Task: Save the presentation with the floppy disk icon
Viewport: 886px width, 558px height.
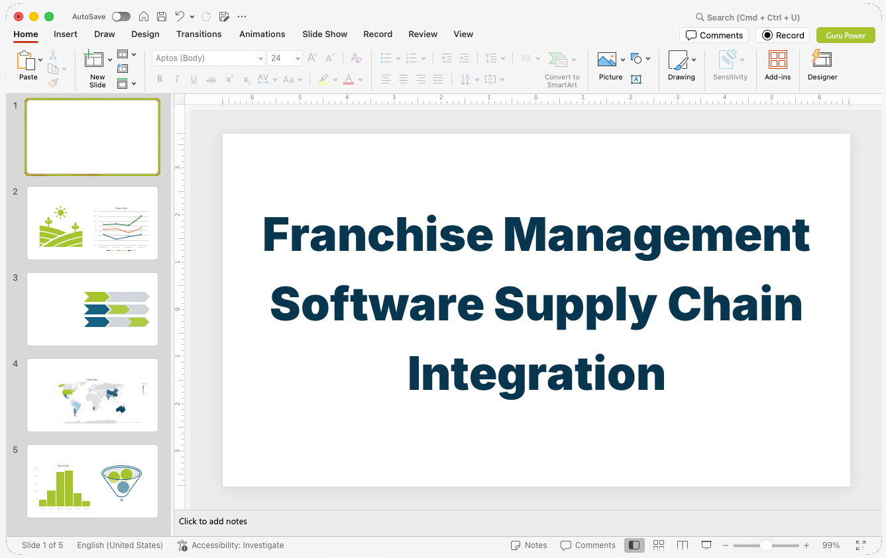Action: pyautogui.click(x=162, y=17)
